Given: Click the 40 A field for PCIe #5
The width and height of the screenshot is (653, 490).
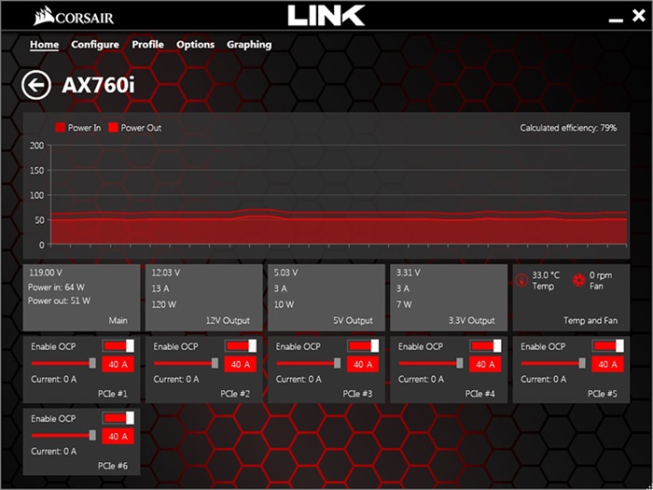Looking at the screenshot, I should coord(608,364).
